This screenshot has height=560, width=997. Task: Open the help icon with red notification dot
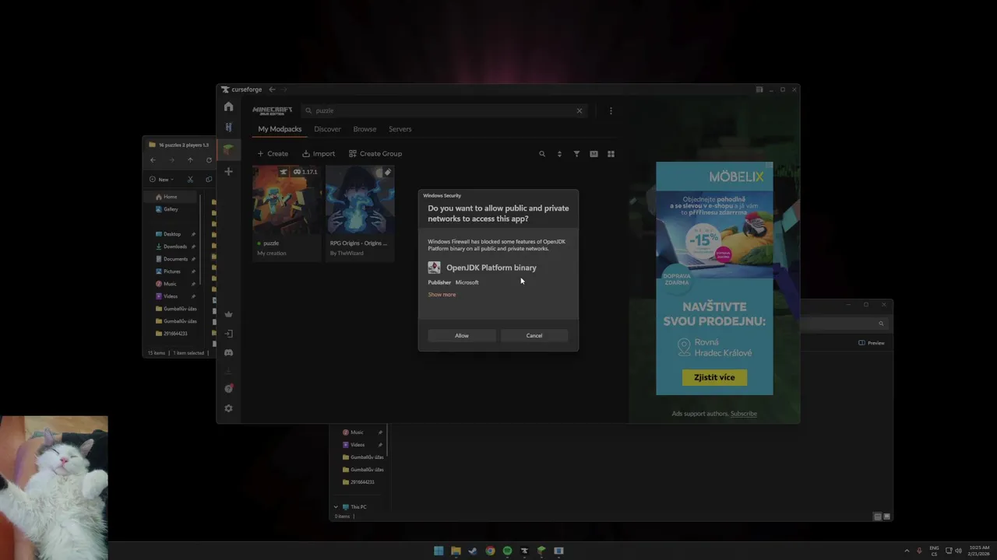coord(228,388)
